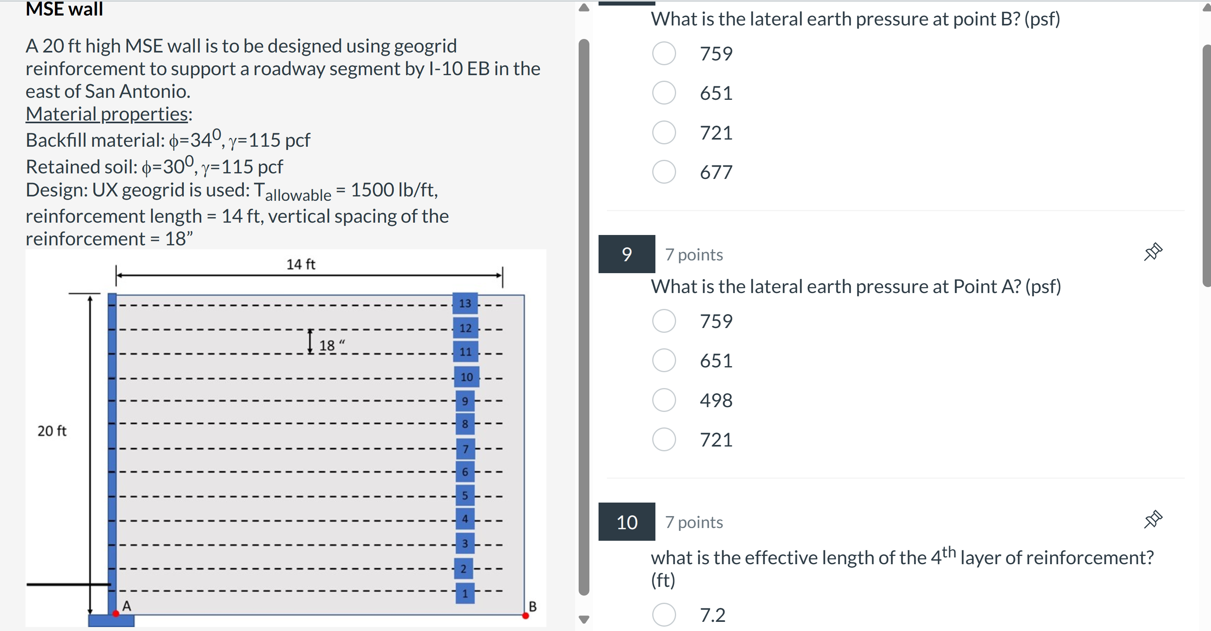This screenshot has height=631, width=1211.
Task: Click the down scroll arrow below the center scrollbar
Action: coord(584,619)
